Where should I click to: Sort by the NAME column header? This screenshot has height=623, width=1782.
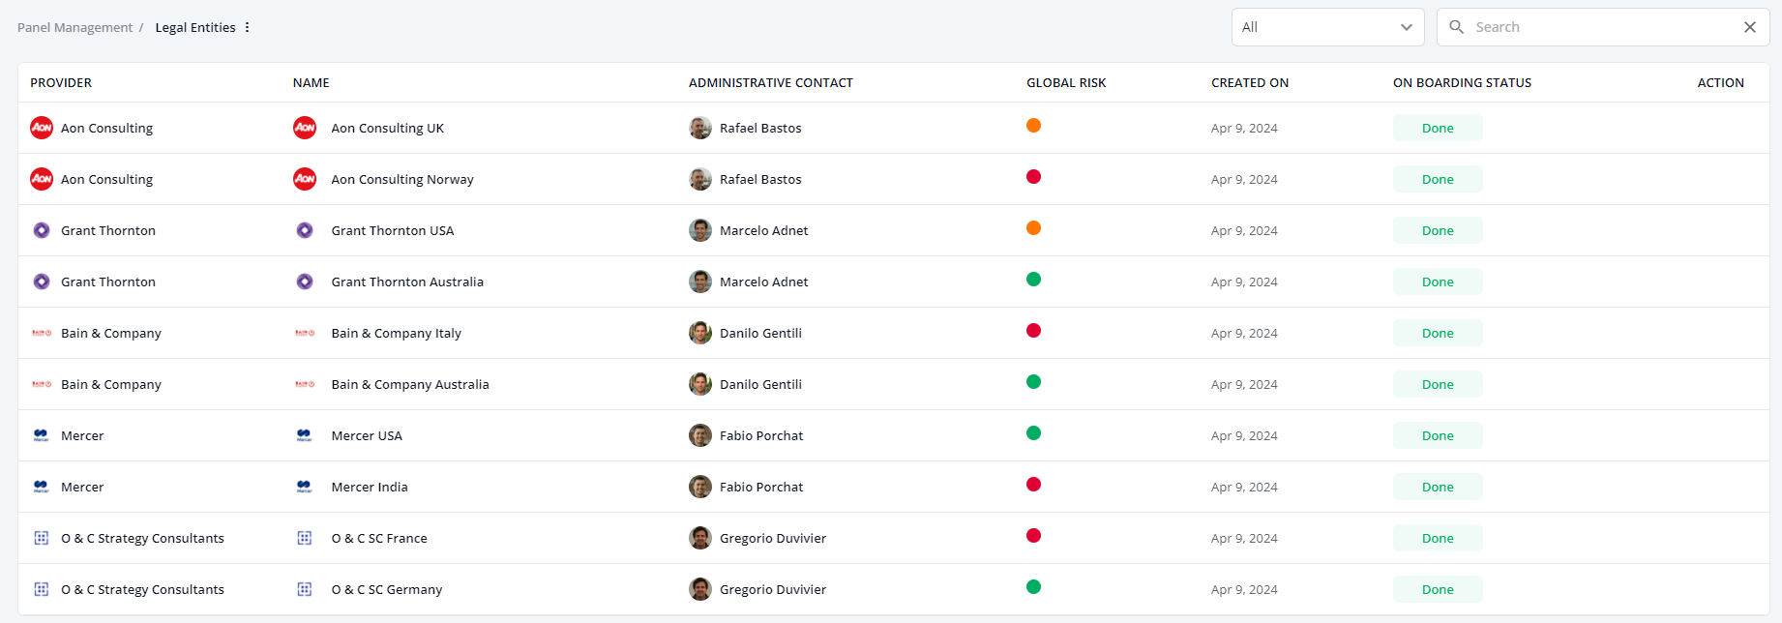(x=312, y=82)
